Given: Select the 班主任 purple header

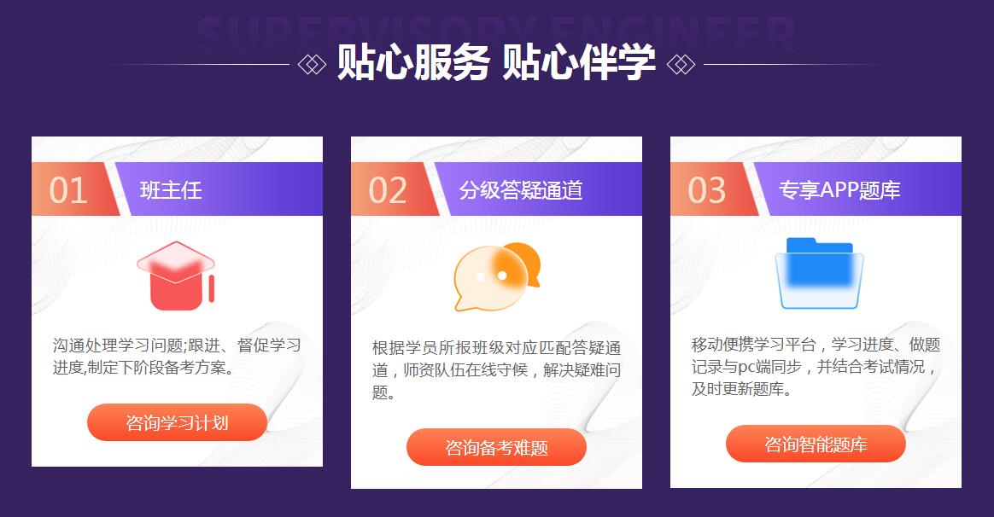Looking at the screenshot, I should coord(218,189).
